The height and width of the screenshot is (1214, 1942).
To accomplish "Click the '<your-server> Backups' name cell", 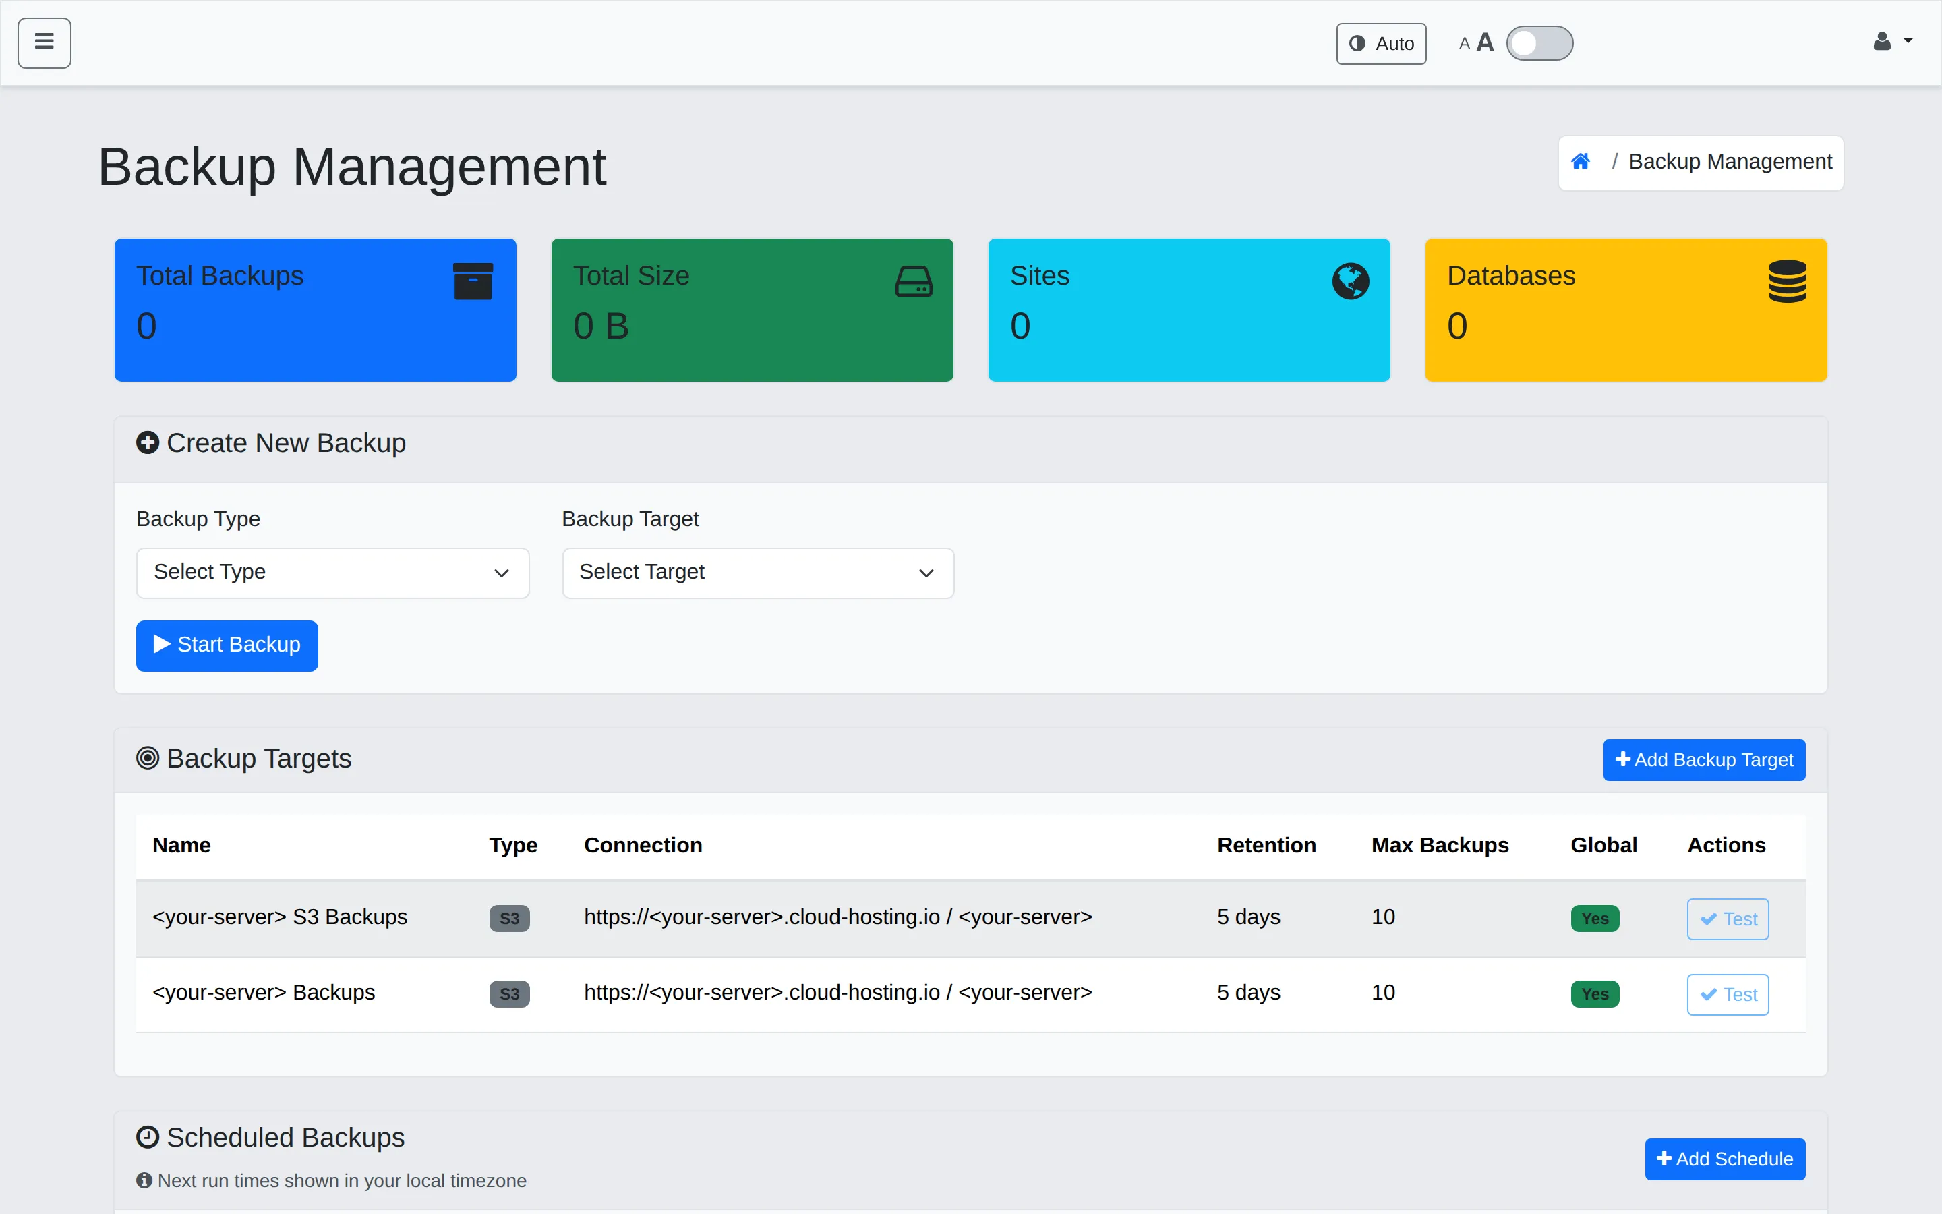I will click(263, 992).
